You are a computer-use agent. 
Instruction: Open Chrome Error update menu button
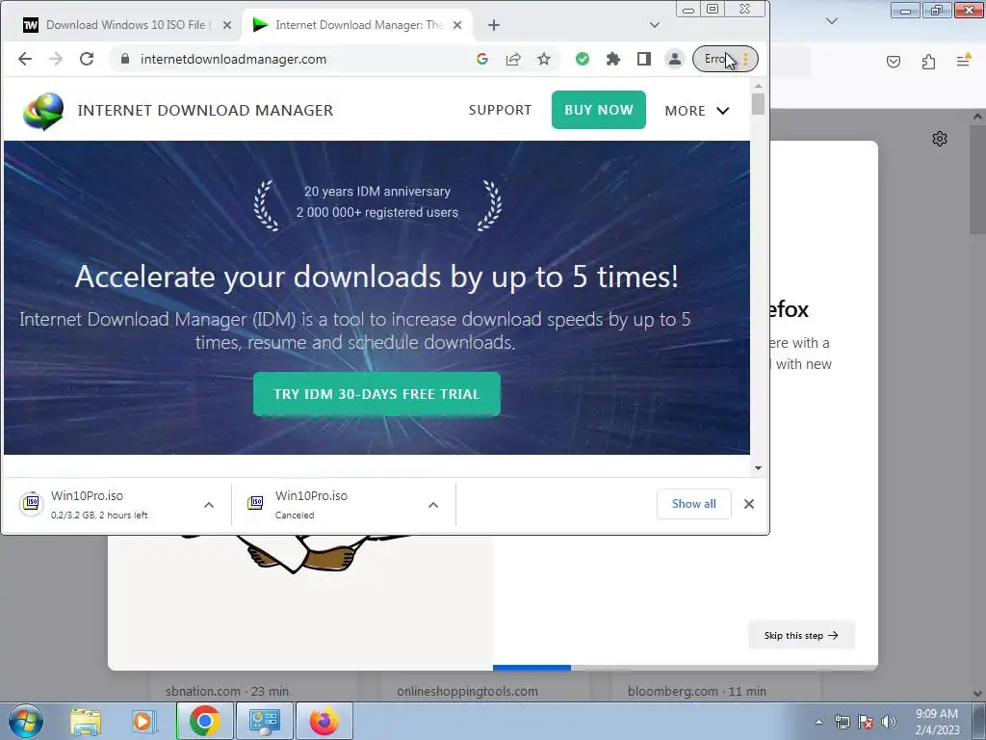(725, 59)
